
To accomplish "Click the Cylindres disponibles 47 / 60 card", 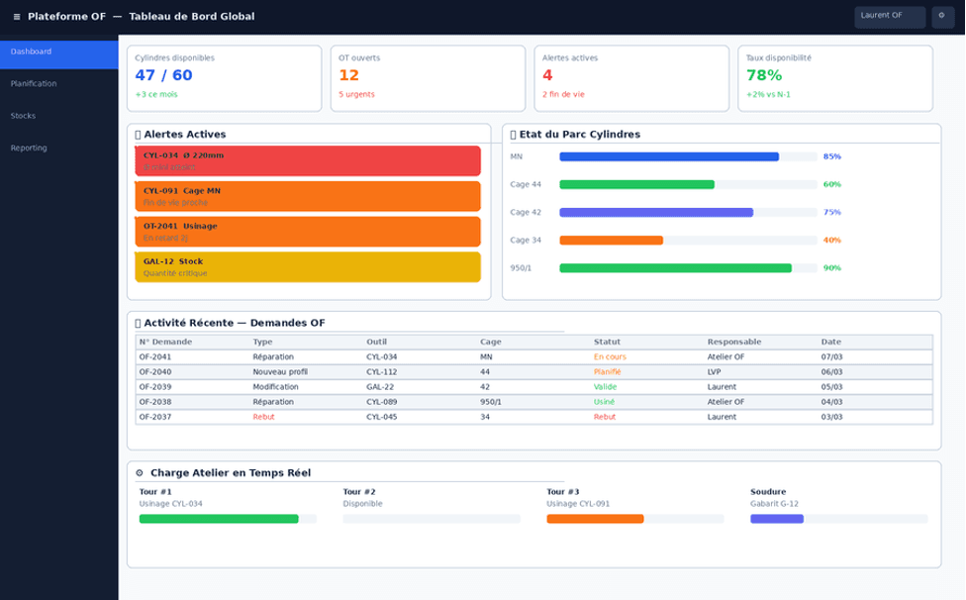I will (225, 78).
